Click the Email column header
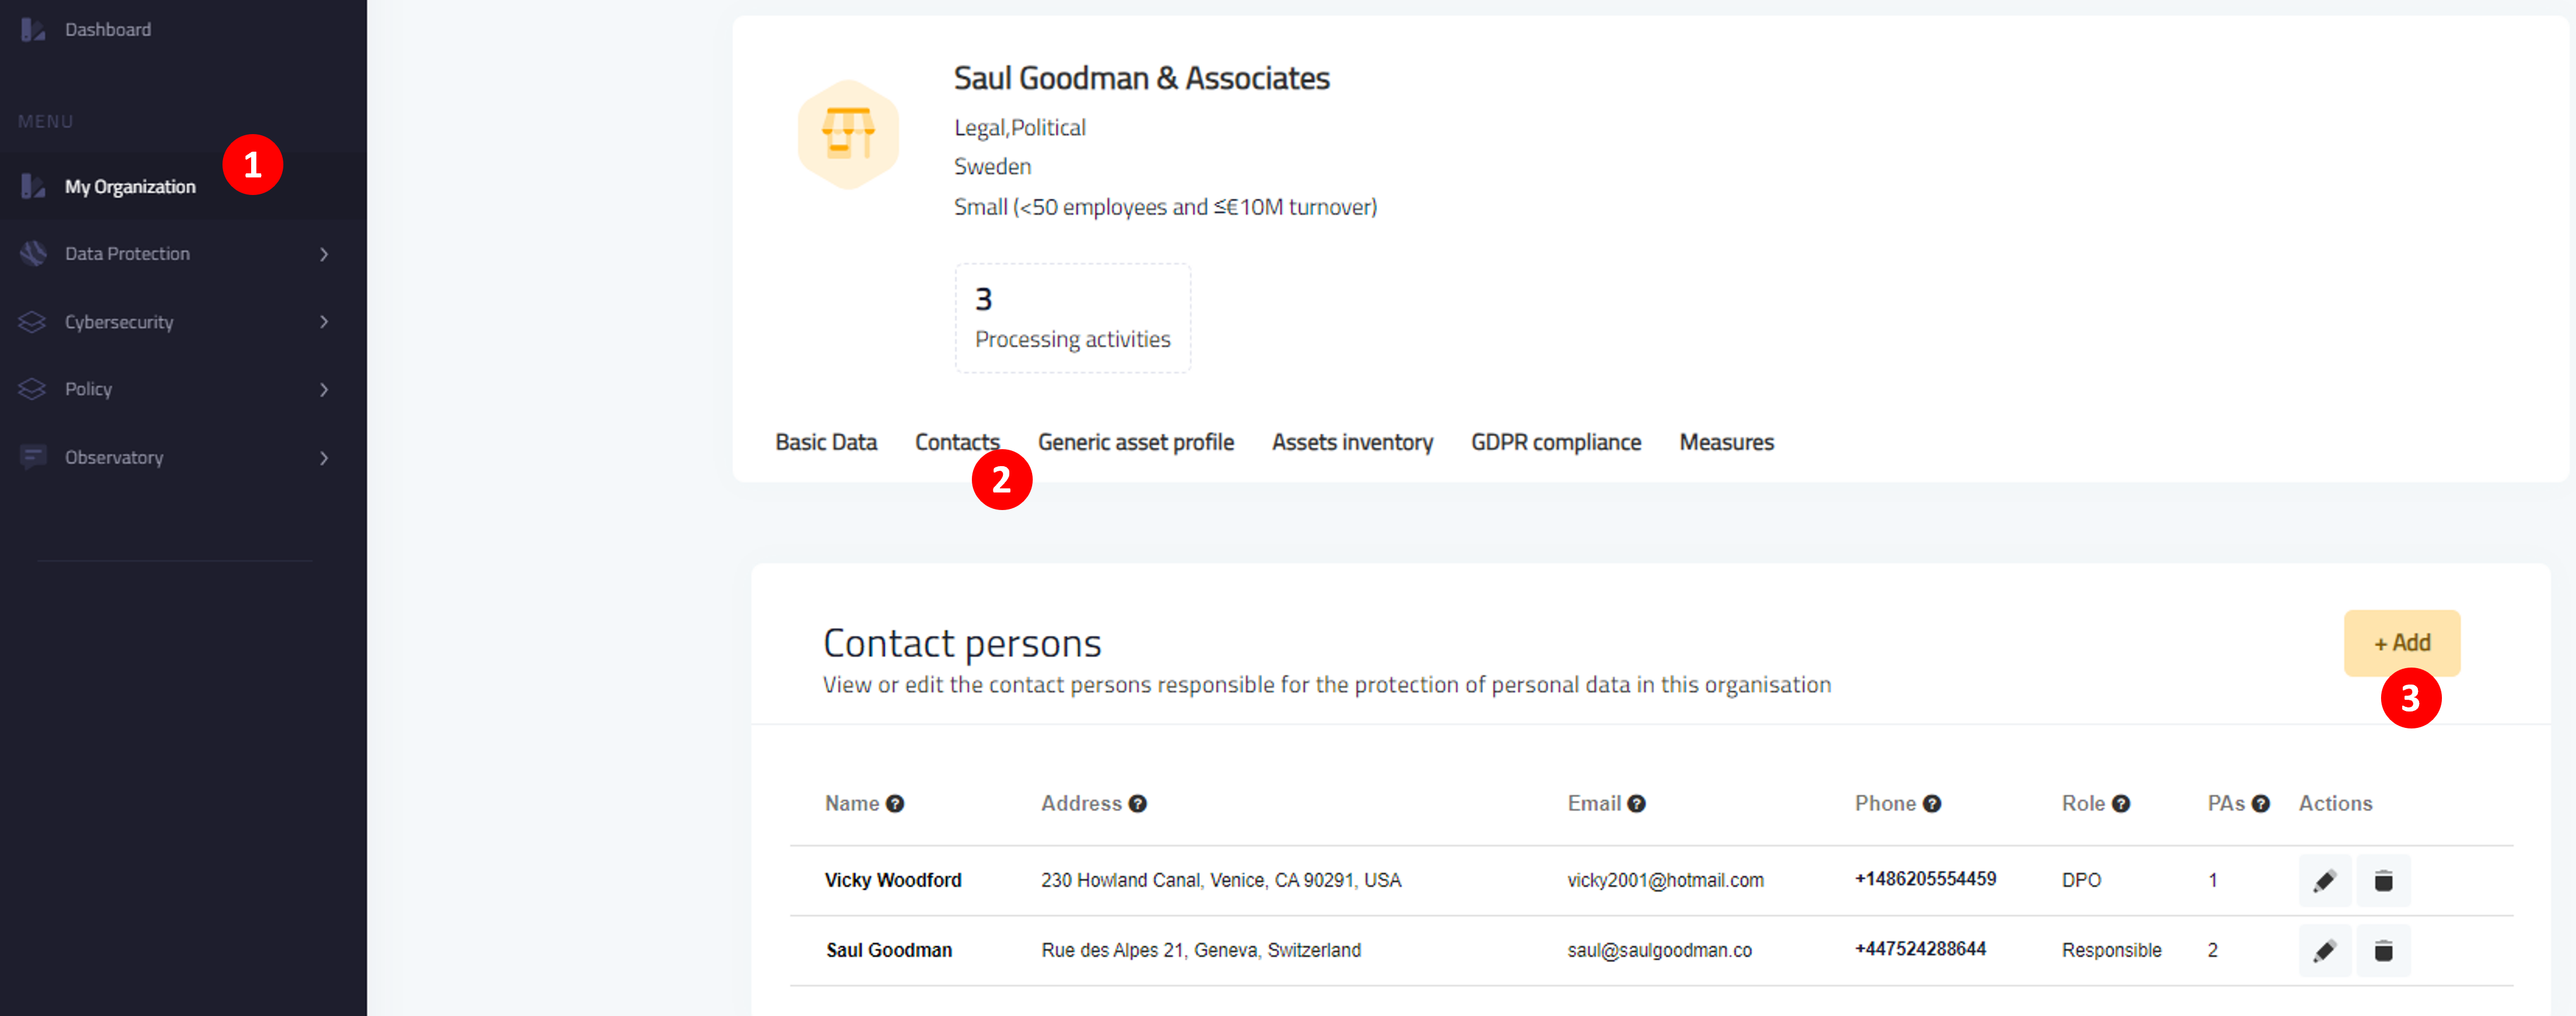Image resolution: width=2576 pixels, height=1016 pixels. (x=1594, y=804)
